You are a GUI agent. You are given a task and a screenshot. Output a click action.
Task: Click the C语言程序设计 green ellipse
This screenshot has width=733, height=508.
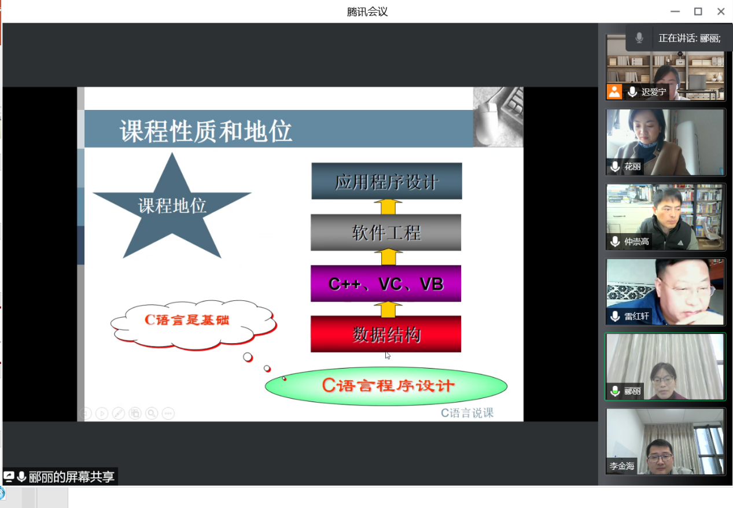click(386, 386)
